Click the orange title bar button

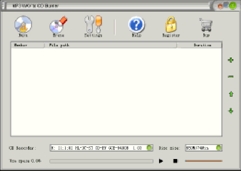[220, 6]
